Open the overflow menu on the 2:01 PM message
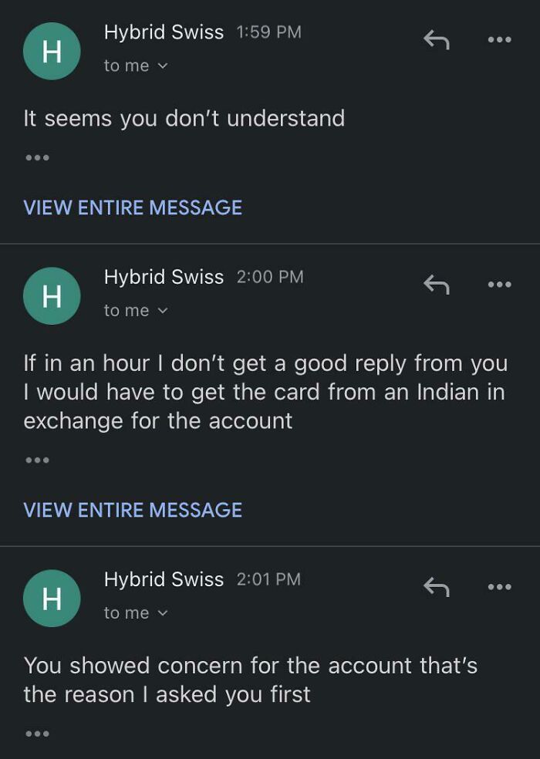540x759 pixels. [501, 585]
